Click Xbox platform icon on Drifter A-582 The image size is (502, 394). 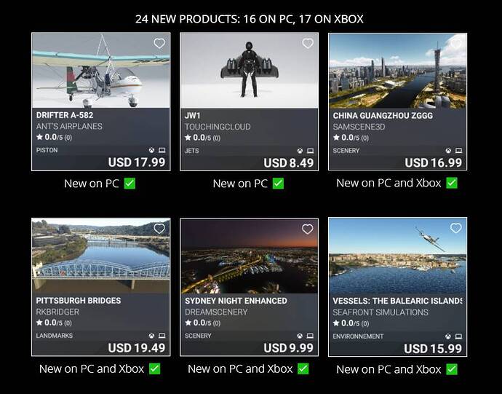[152, 150]
